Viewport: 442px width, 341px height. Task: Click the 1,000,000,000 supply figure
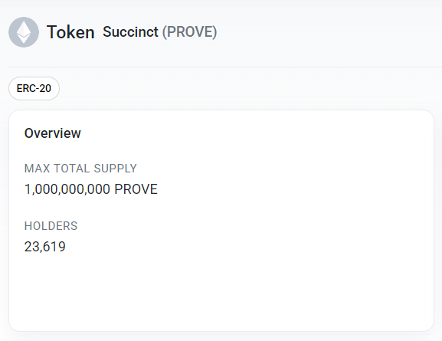(67, 189)
